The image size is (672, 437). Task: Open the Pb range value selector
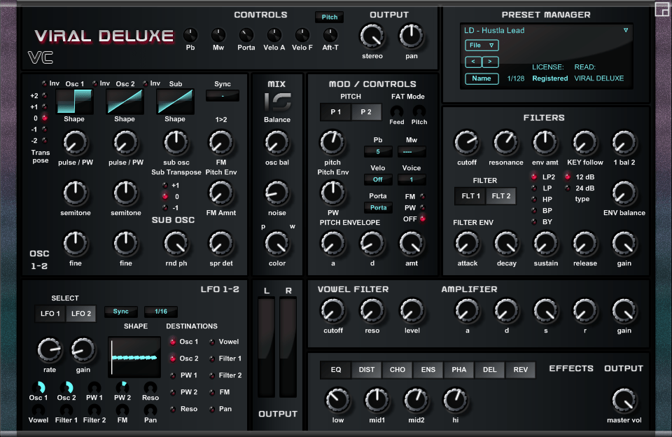[x=378, y=151]
